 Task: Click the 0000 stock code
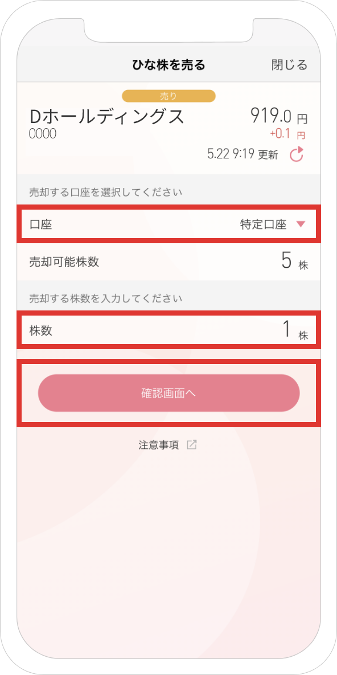[42, 134]
